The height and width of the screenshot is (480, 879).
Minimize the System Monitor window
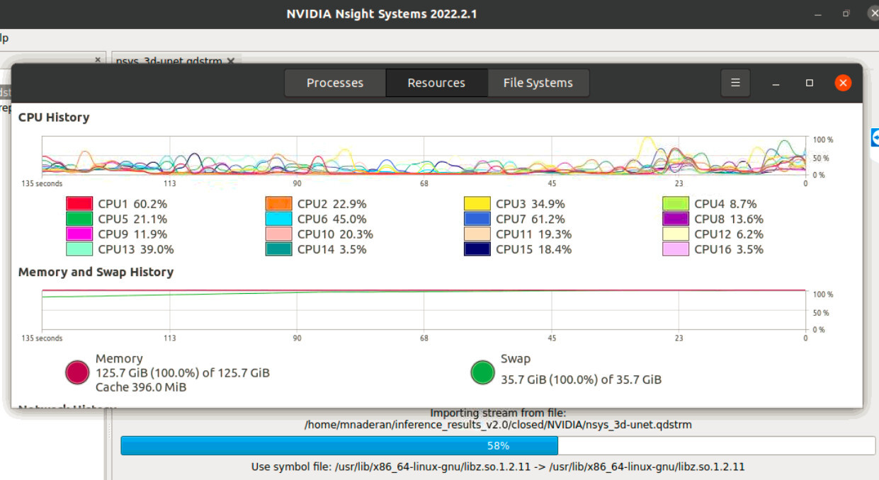point(776,83)
